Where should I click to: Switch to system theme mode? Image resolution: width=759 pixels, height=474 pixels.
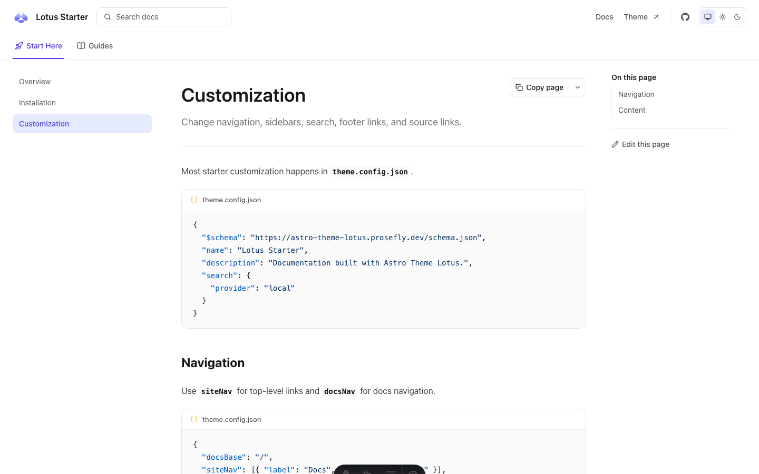tap(708, 17)
